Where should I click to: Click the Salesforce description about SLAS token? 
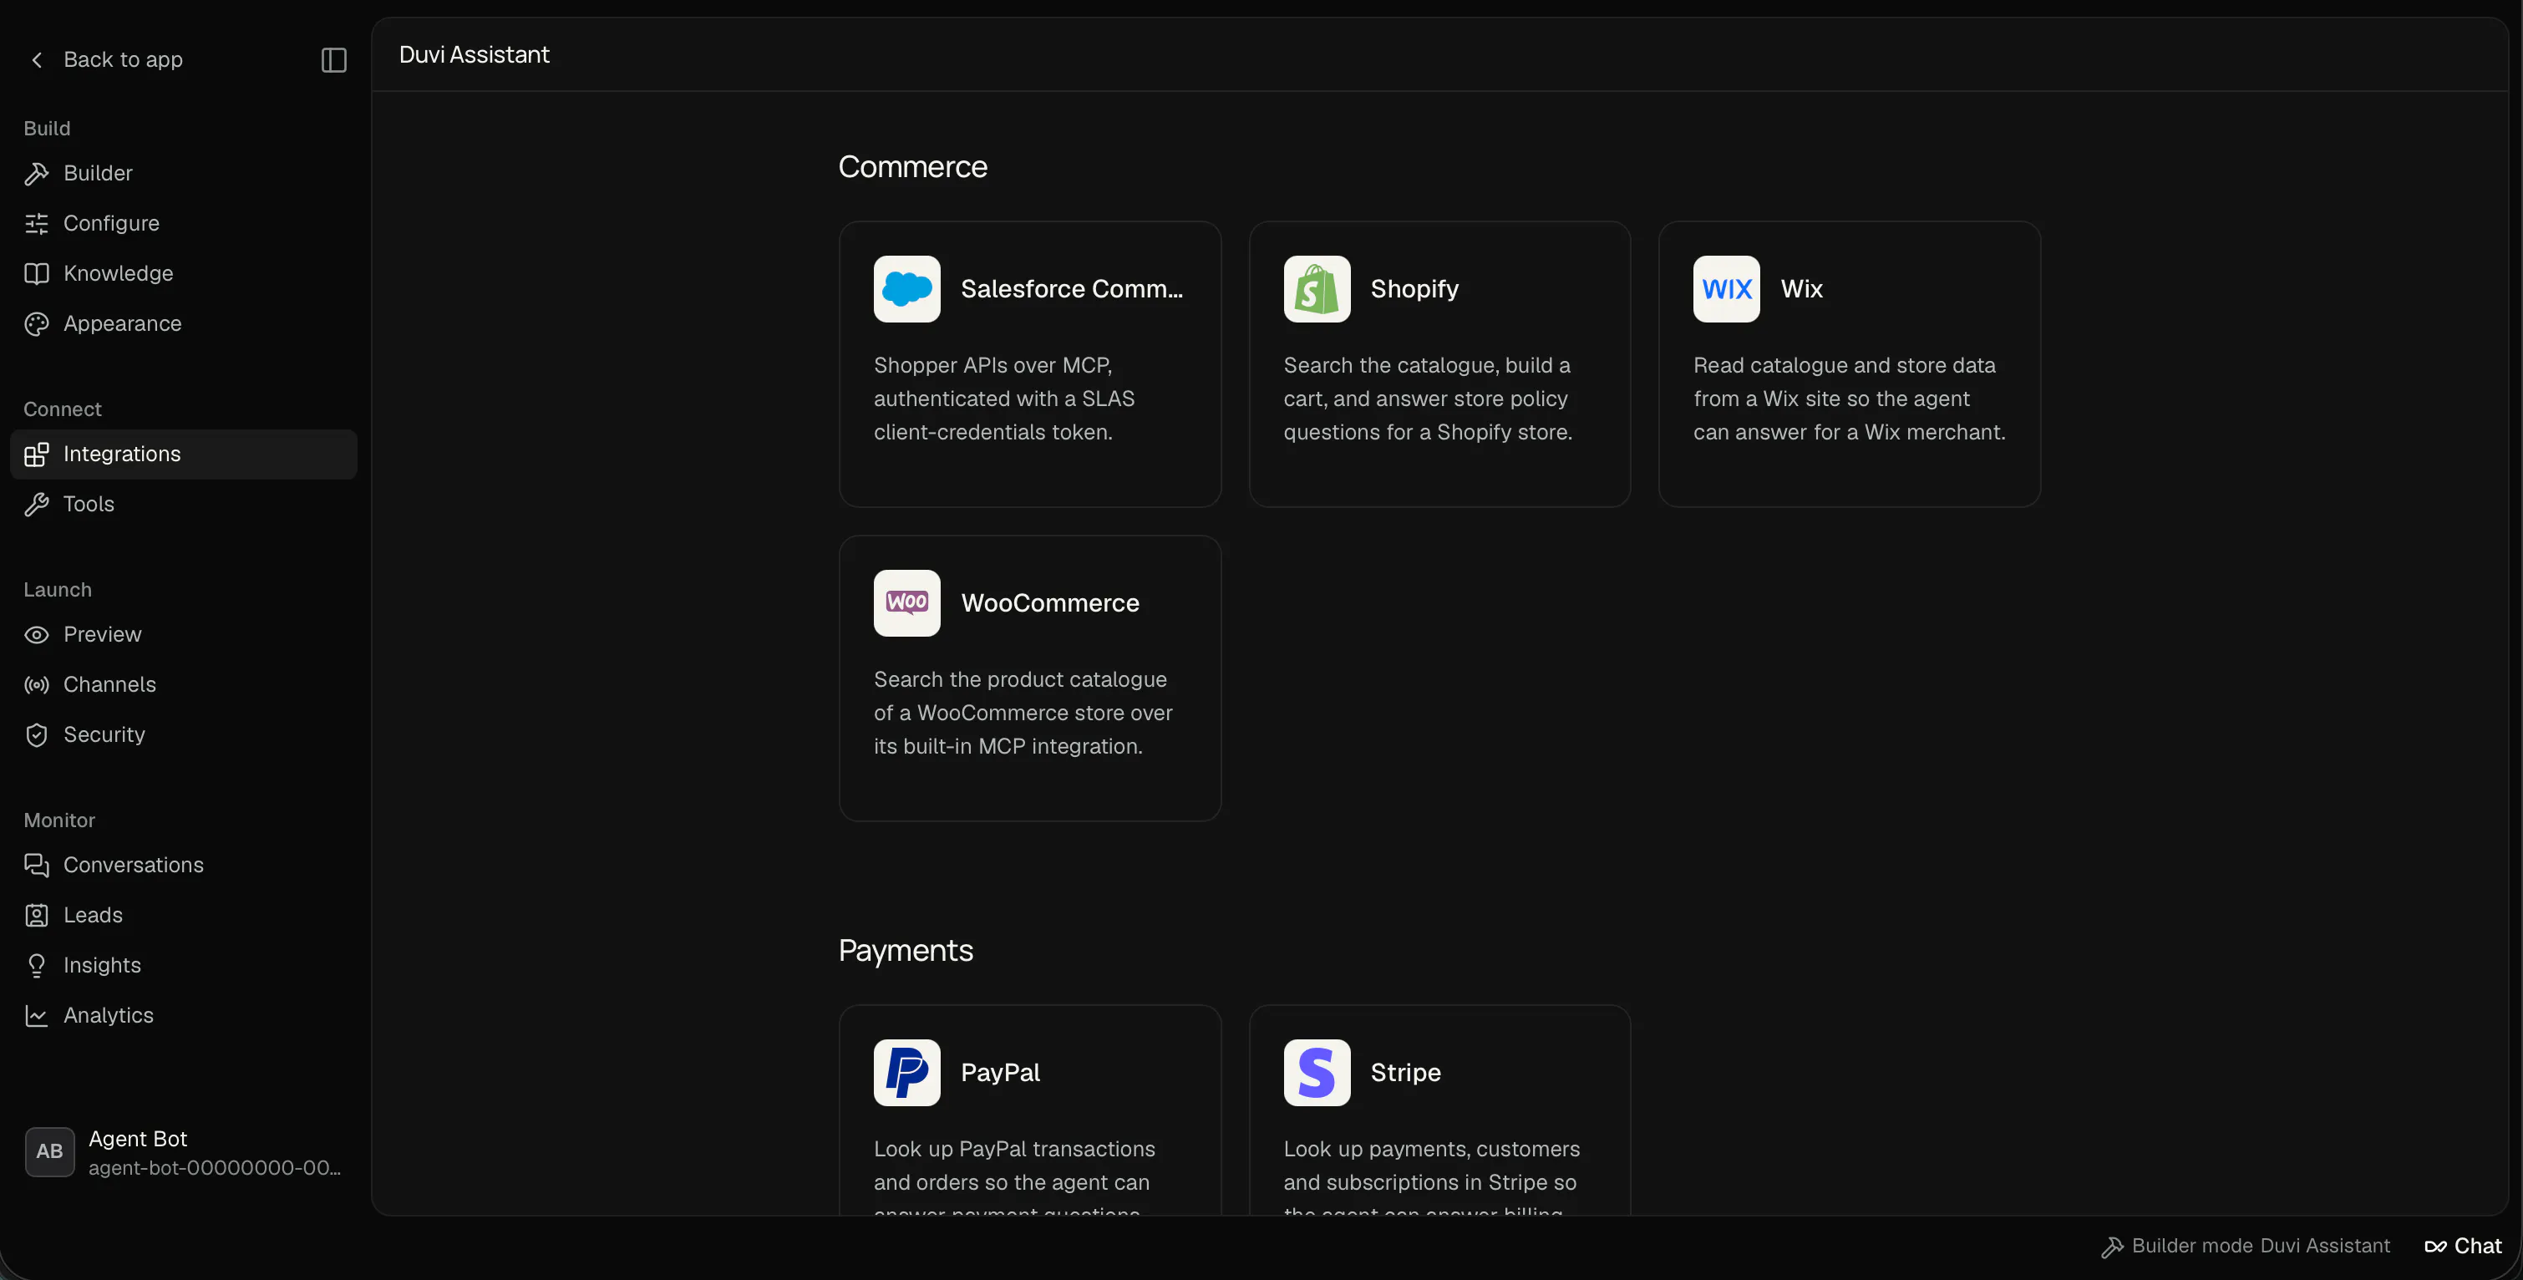pos(1004,399)
